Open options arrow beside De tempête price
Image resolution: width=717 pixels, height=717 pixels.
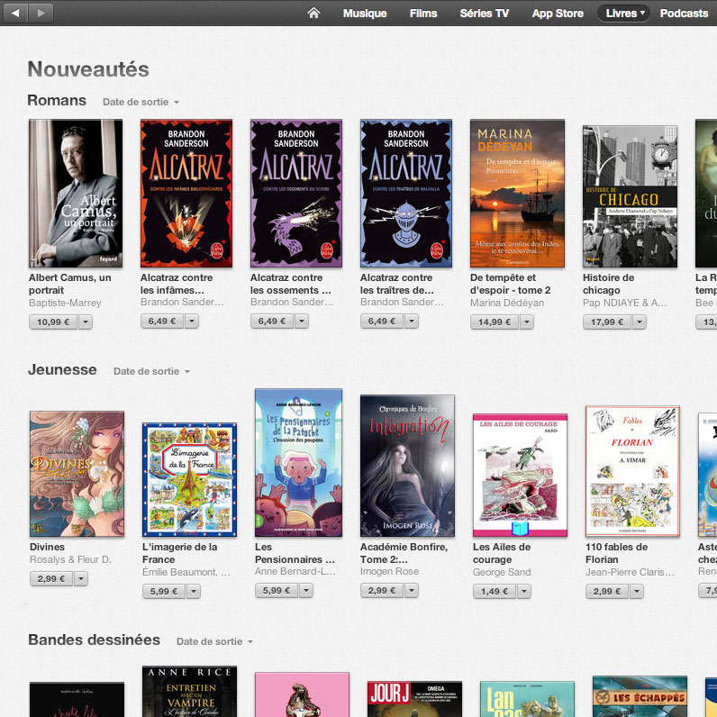[527, 322]
